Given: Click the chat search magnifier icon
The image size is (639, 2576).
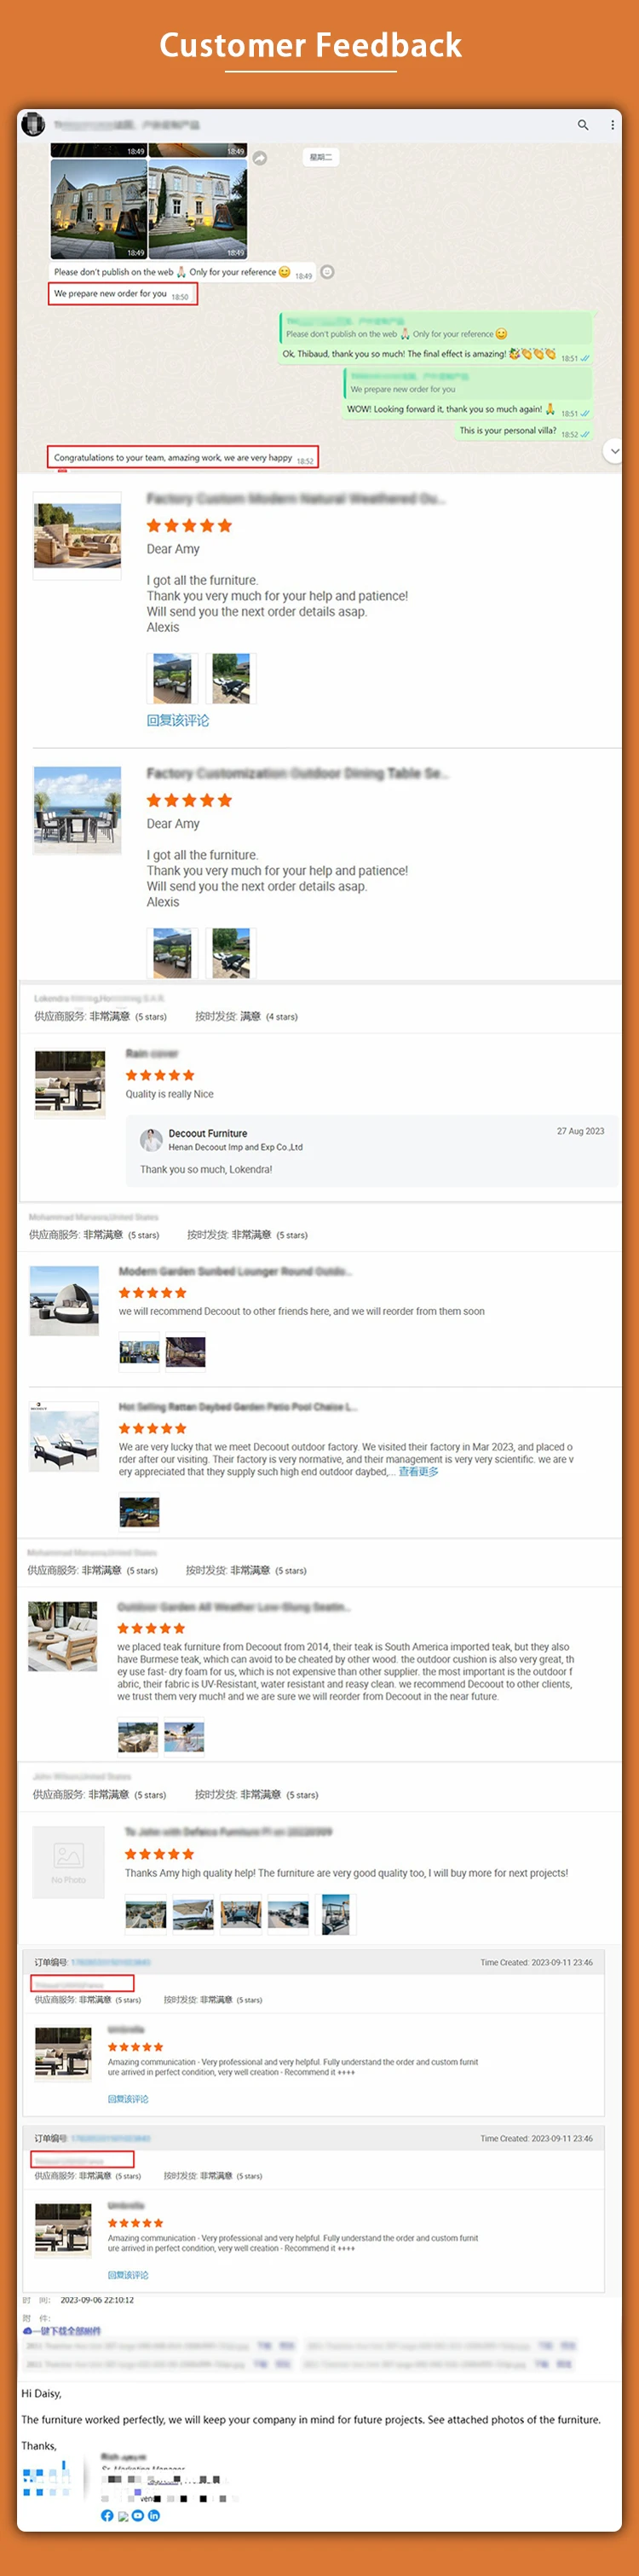Looking at the screenshot, I should coord(583,125).
